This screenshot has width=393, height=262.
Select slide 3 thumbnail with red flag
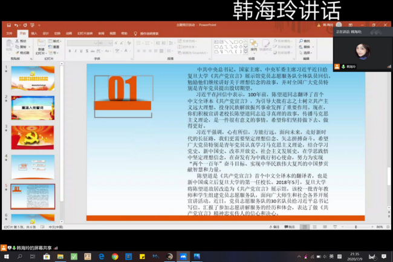click(x=32, y=137)
